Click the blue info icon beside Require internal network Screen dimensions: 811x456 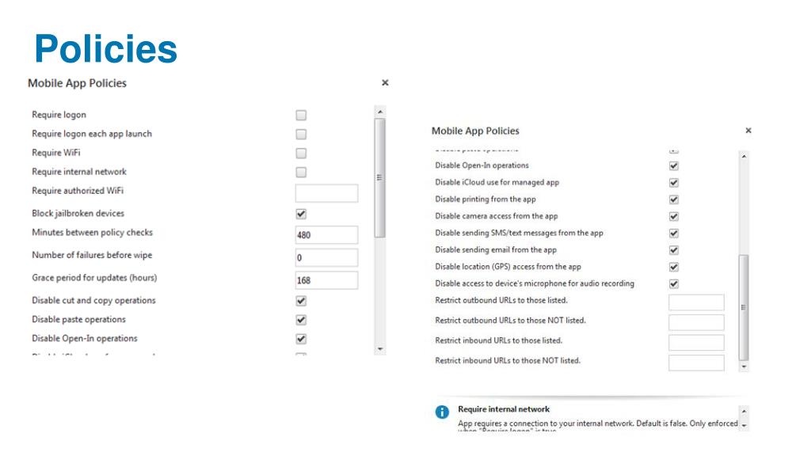(x=442, y=412)
